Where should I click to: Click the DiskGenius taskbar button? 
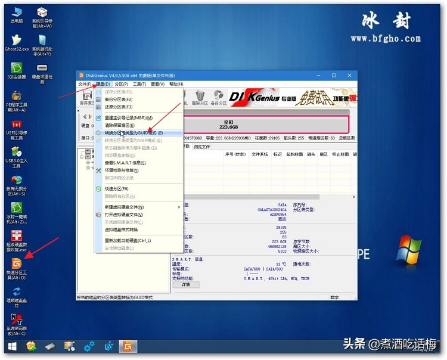128,347
